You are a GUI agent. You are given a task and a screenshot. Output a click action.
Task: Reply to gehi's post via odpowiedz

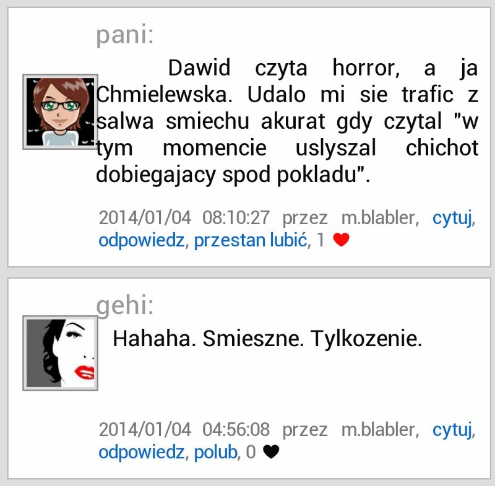pyautogui.click(x=142, y=452)
